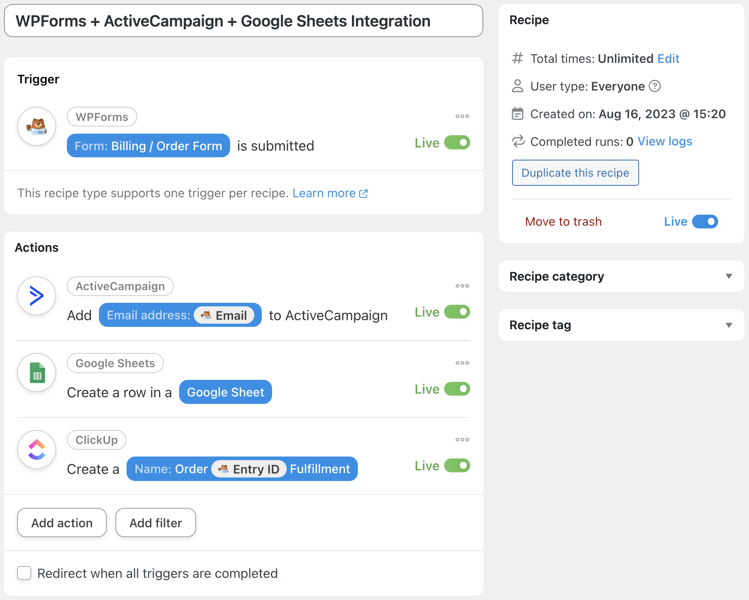
Task: Open the View logs link
Action: tap(665, 141)
